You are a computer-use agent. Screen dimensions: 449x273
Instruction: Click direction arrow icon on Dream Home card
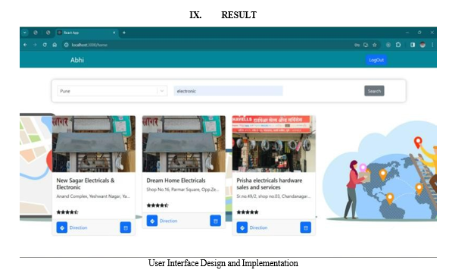152,221
